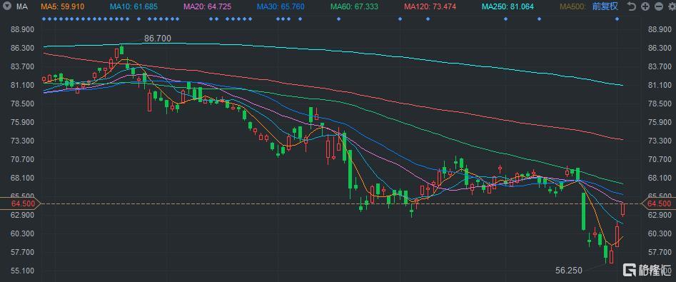Click the left 64.500 current price tag
This screenshot has width=676, height=282.
tap(20, 203)
